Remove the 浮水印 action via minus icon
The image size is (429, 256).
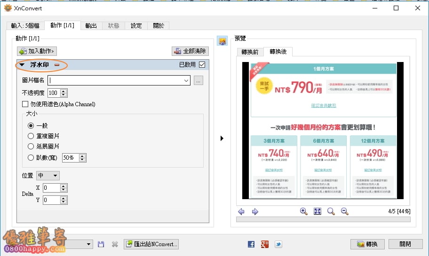pos(57,65)
